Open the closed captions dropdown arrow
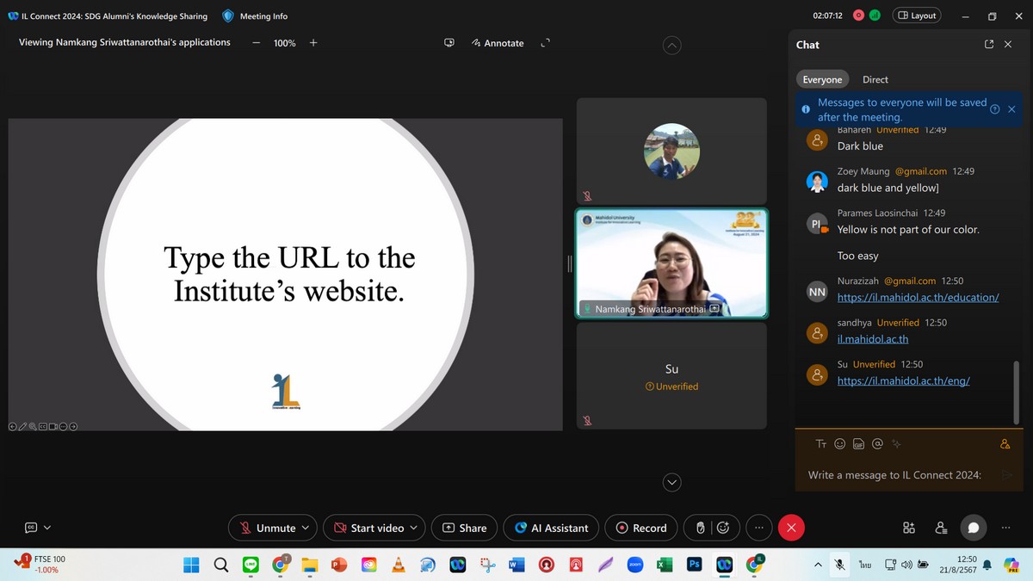Viewport: 1033px width, 581px height. pyautogui.click(x=47, y=528)
